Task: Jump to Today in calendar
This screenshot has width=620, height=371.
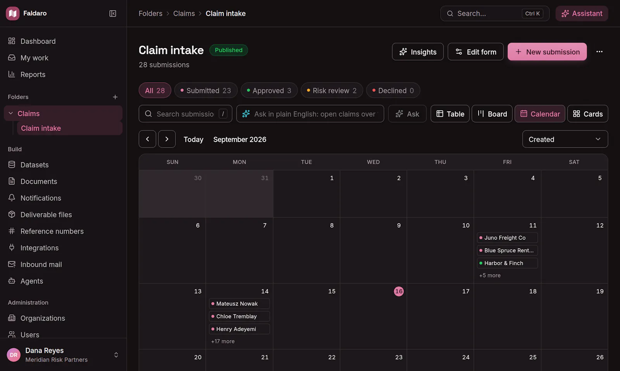Action: click(193, 140)
